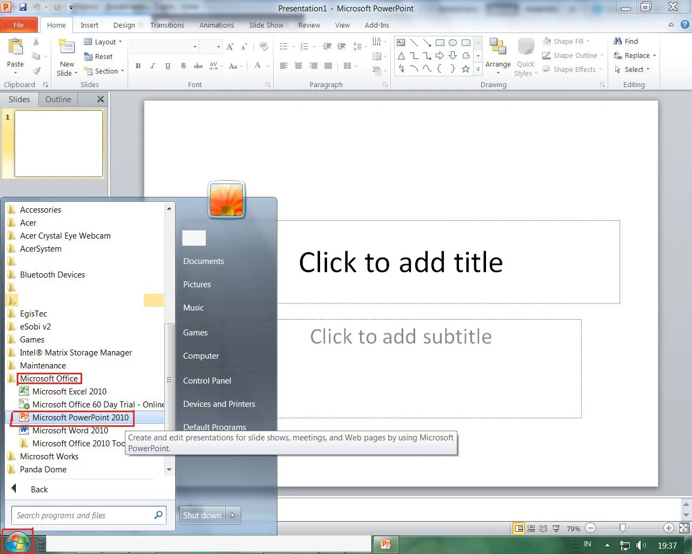Toggle Bold formatting
This screenshot has height=554, width=692.
(x=138, y=66)
